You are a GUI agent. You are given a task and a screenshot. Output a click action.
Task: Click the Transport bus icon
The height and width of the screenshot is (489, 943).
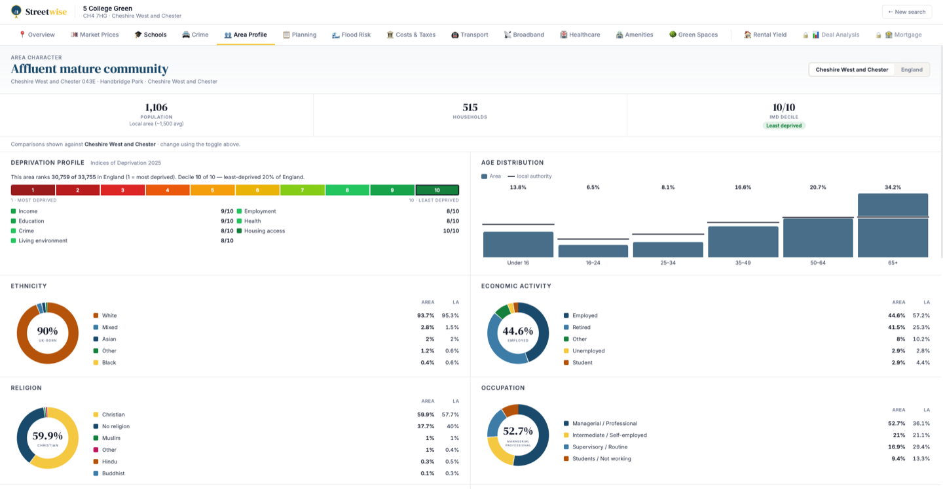455,35
